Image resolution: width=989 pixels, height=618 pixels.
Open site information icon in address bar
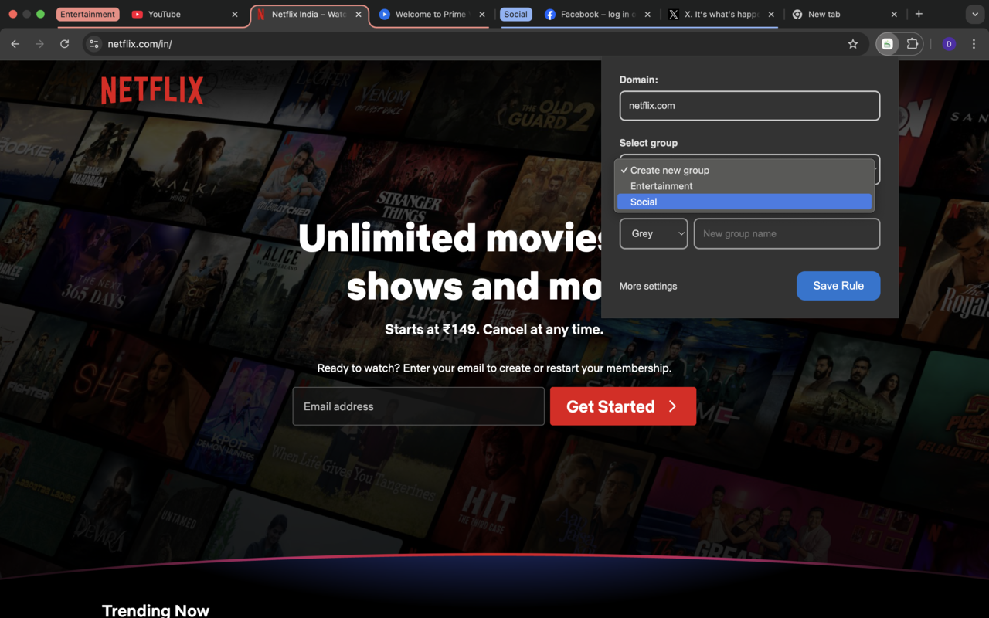click(93, 44)
